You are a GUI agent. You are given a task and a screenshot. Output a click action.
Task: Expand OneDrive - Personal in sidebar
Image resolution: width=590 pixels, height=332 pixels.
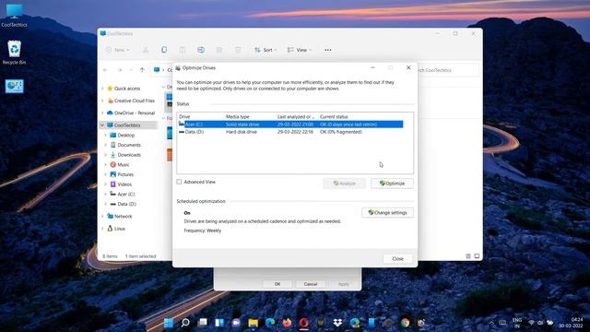(102, 113)
